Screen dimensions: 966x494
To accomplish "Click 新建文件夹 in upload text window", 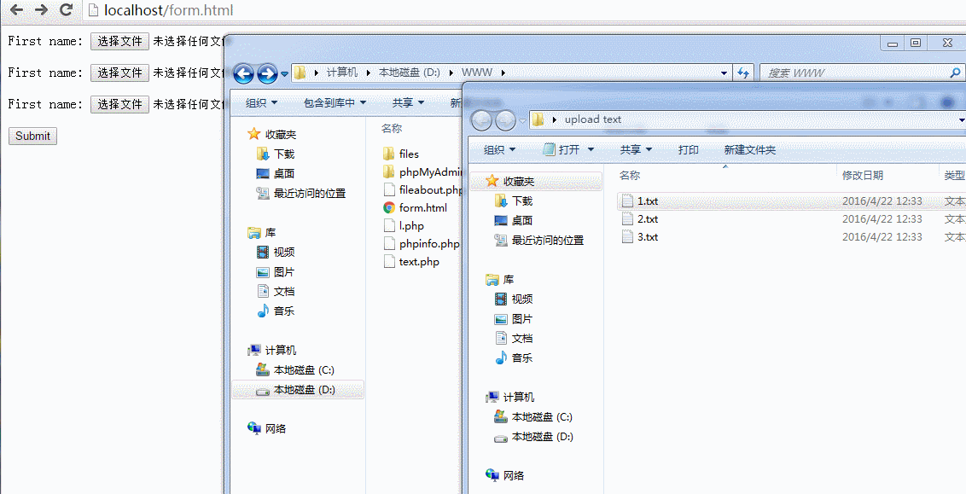I will tap(750, 149).
